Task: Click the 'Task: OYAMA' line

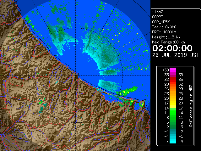Action: point(164,27)
